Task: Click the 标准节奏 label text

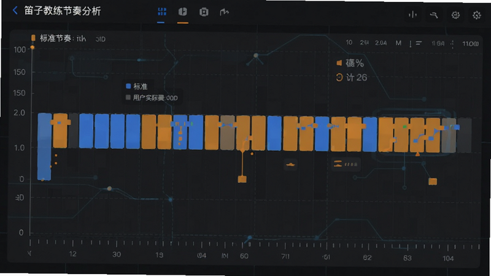Action: [55, 39]
